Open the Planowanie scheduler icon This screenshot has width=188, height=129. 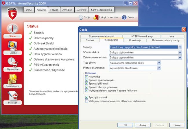pyautogui.click(x=13, y=62)
